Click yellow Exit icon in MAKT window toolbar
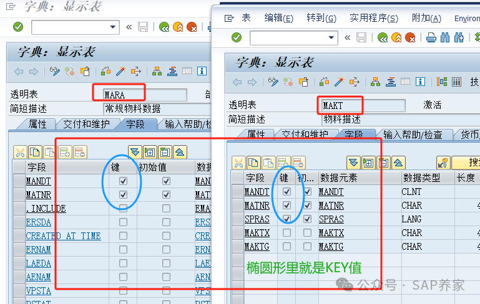Image resolution: width=480 pixels, height=304 pixels. [x=396, y=38]
